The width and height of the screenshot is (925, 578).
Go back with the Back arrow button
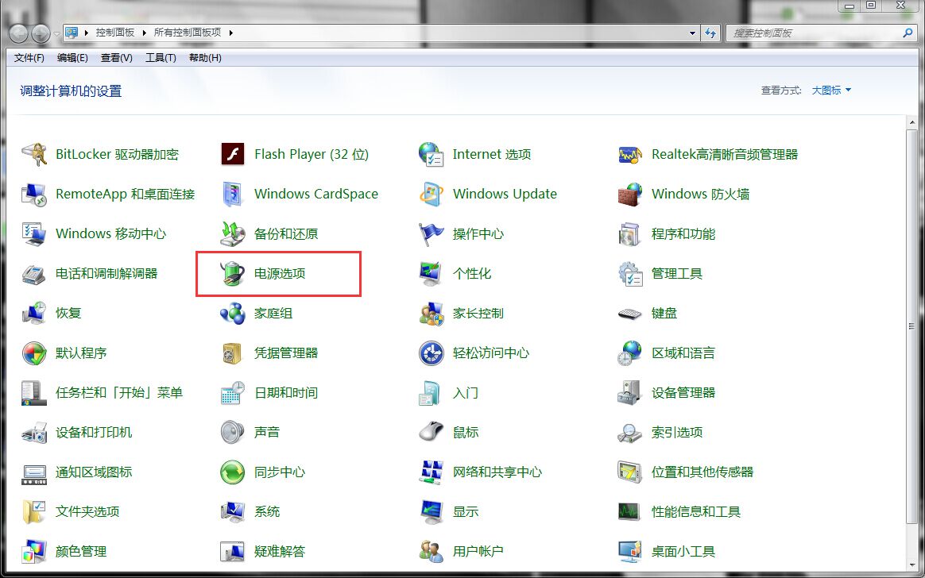point(19,34)
